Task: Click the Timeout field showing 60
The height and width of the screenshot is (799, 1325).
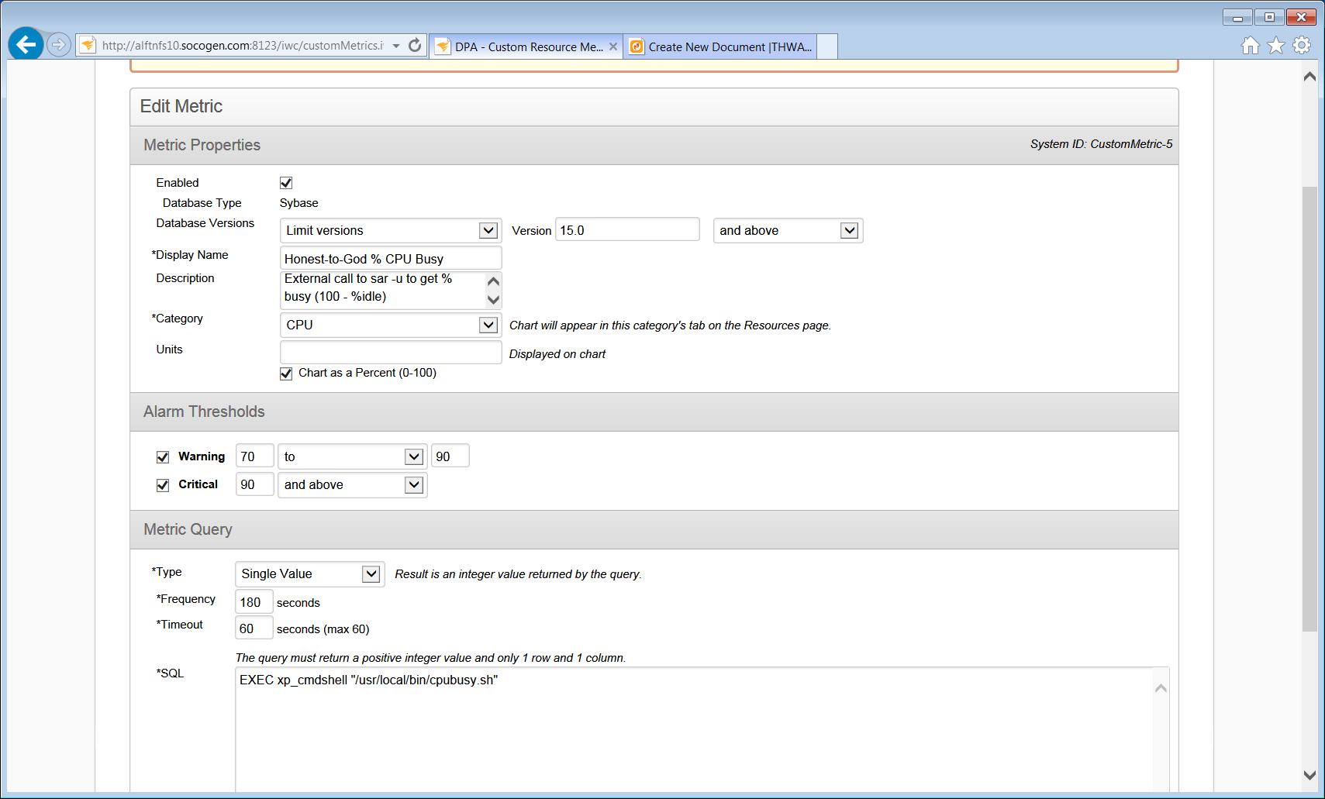Action: click(x=254, y=629)
